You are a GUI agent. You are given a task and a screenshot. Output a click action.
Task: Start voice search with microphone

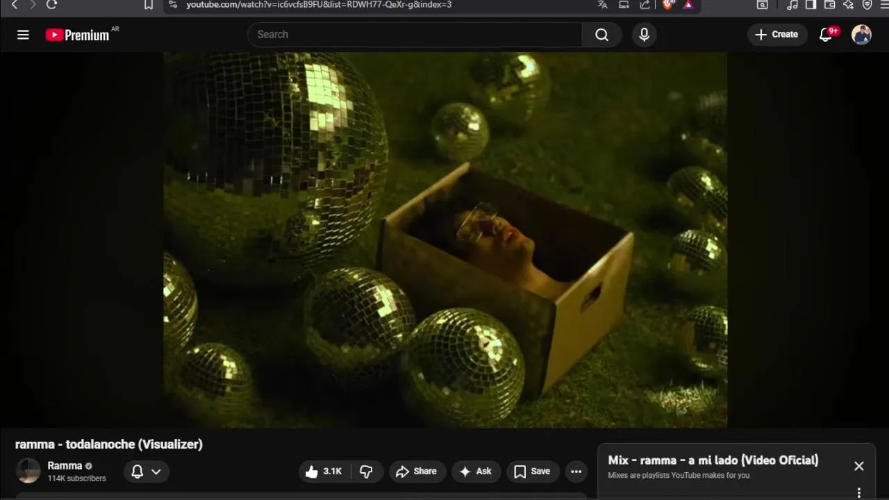(644, 35)
